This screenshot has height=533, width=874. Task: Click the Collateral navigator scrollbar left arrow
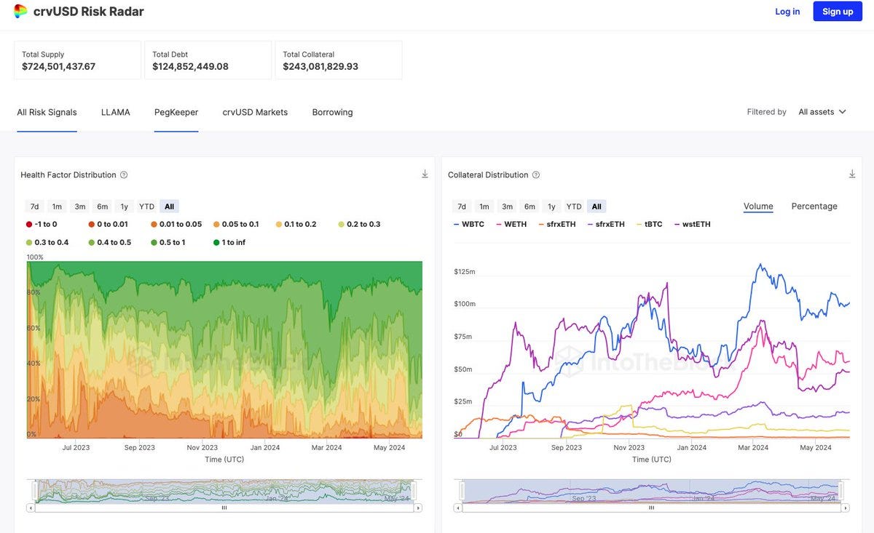coord(458,508)
